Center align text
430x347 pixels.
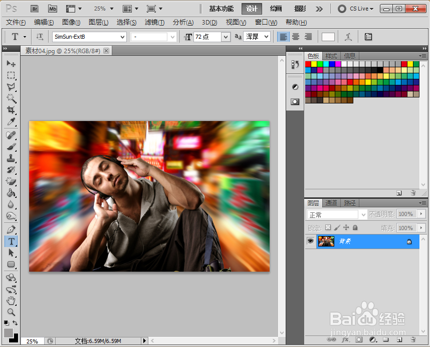296,37
